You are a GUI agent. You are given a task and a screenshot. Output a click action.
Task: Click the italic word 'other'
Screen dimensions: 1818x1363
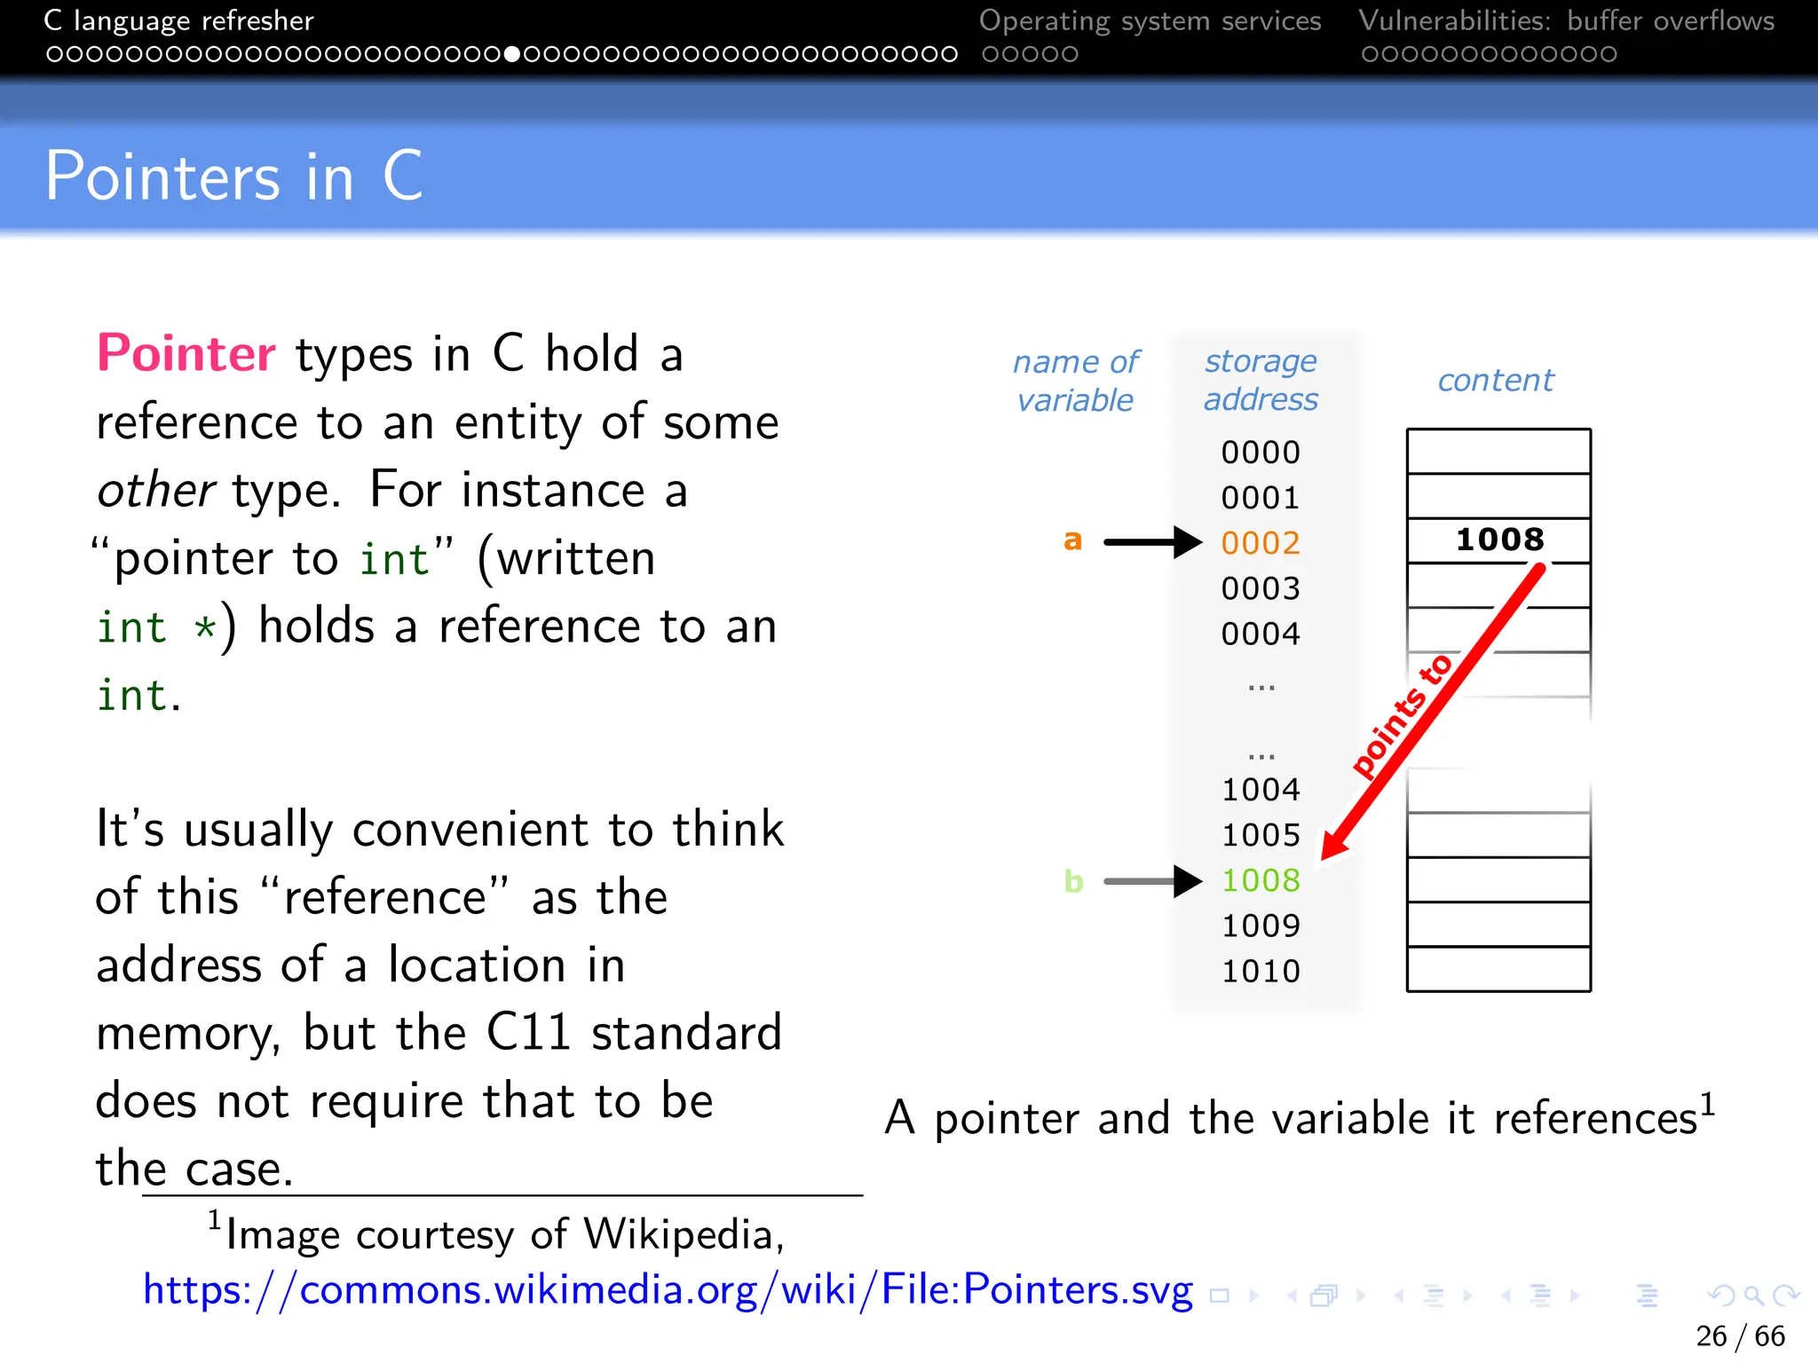[156, 490]
